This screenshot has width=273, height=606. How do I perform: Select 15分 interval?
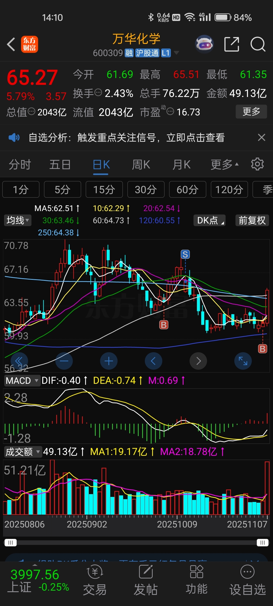pyautogui.click(x=104, y=189)
